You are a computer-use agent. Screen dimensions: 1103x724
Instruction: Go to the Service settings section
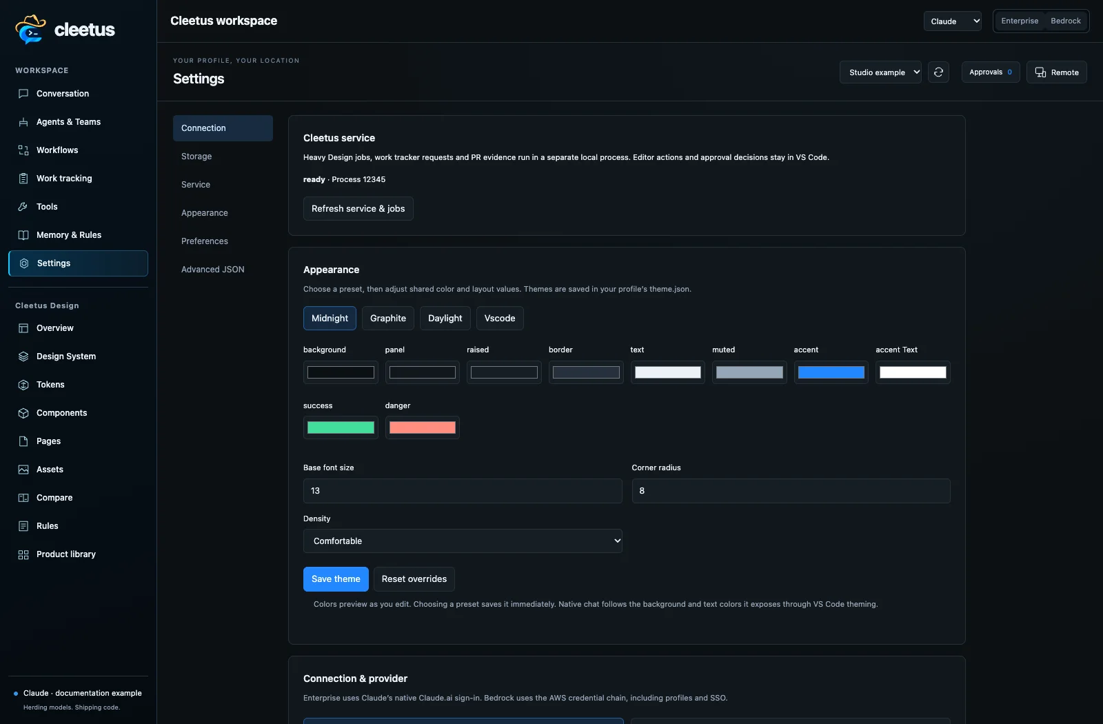click(223, 185)
